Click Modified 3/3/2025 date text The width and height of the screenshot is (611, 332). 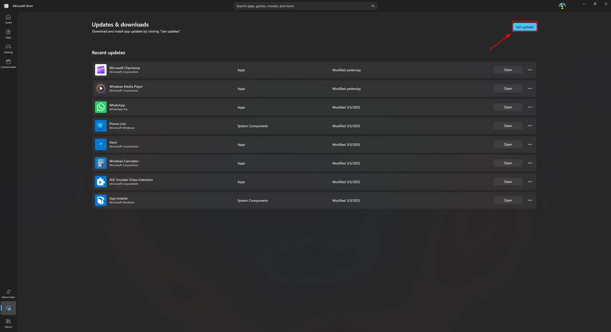click(346, 201)
